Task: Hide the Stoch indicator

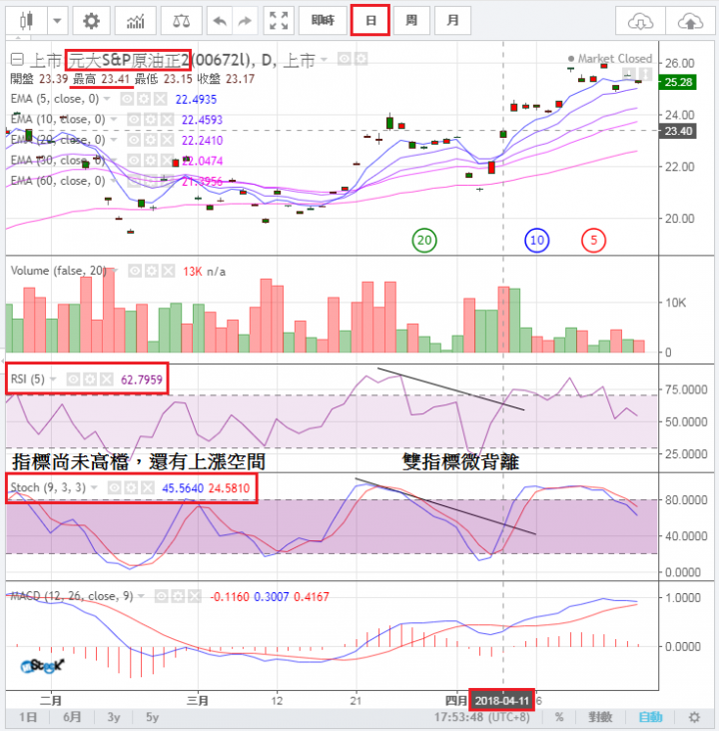Action: [114, 487]
